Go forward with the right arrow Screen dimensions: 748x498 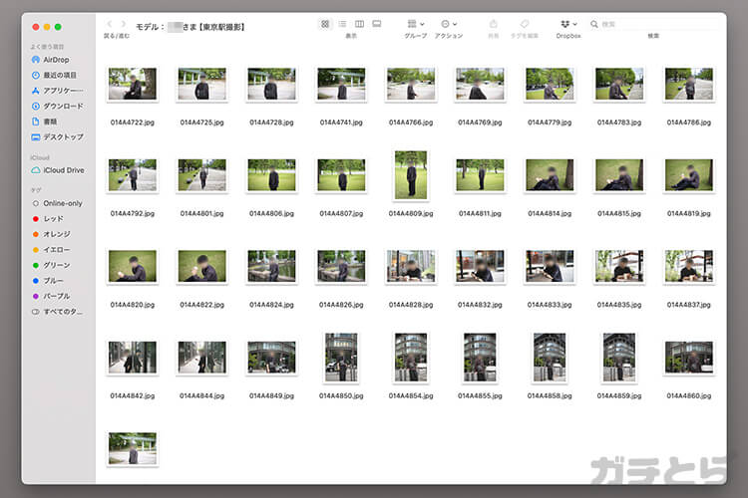[124, 24]
